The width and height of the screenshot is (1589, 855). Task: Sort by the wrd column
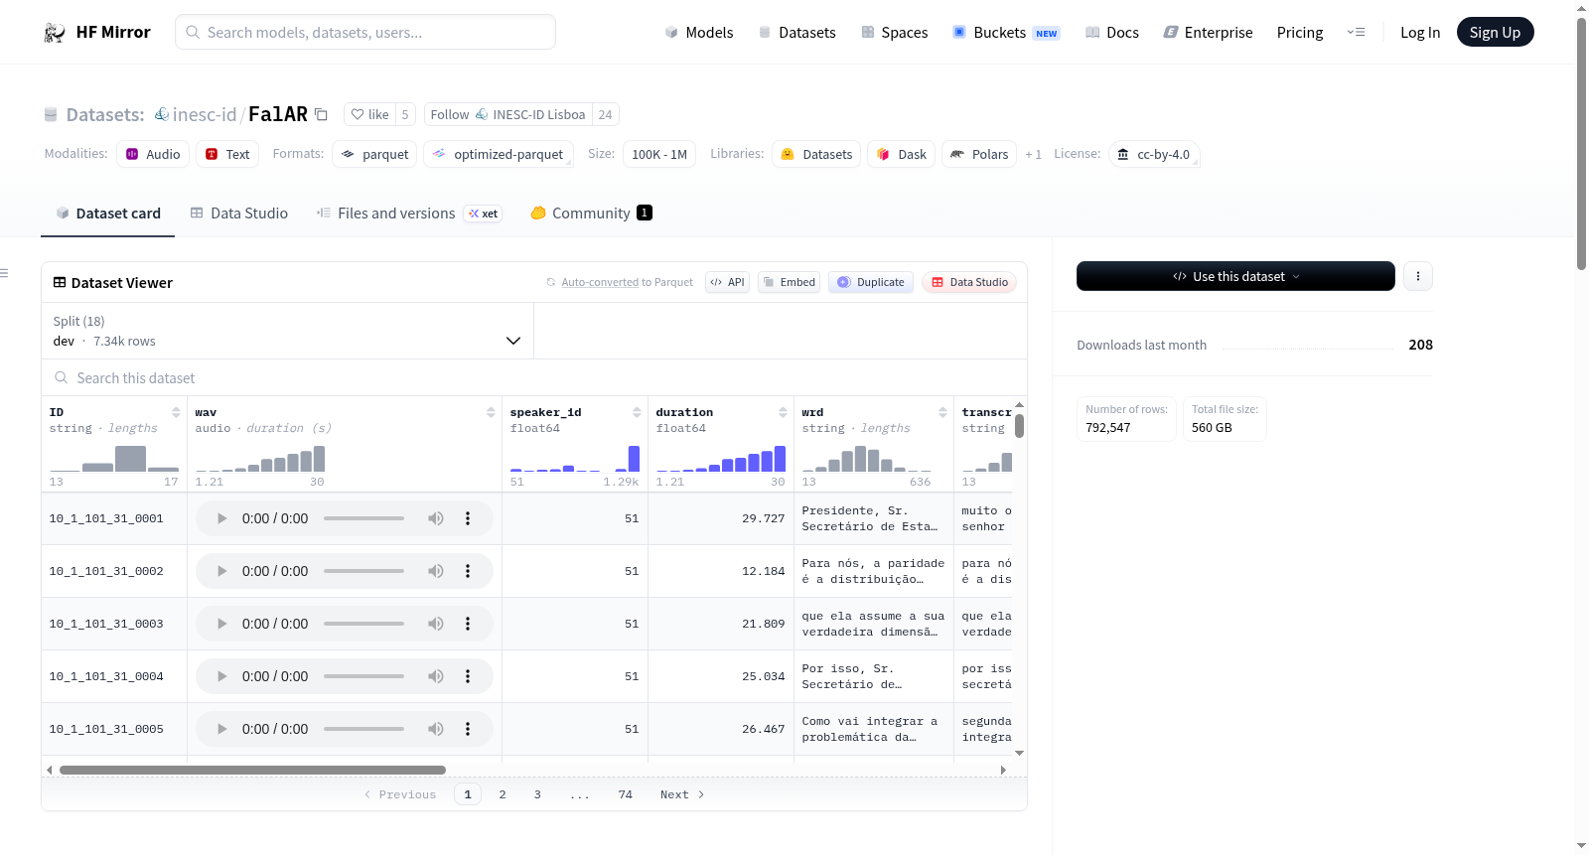[x=942, y=412]
